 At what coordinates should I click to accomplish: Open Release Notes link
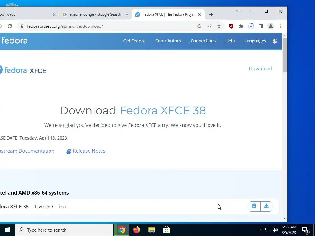point(86,151)
